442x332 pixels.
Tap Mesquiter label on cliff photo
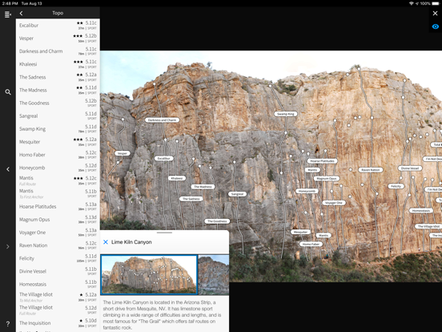click(300, 232)
